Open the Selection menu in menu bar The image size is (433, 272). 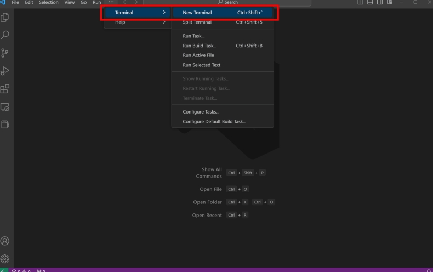tap(48, 3)
